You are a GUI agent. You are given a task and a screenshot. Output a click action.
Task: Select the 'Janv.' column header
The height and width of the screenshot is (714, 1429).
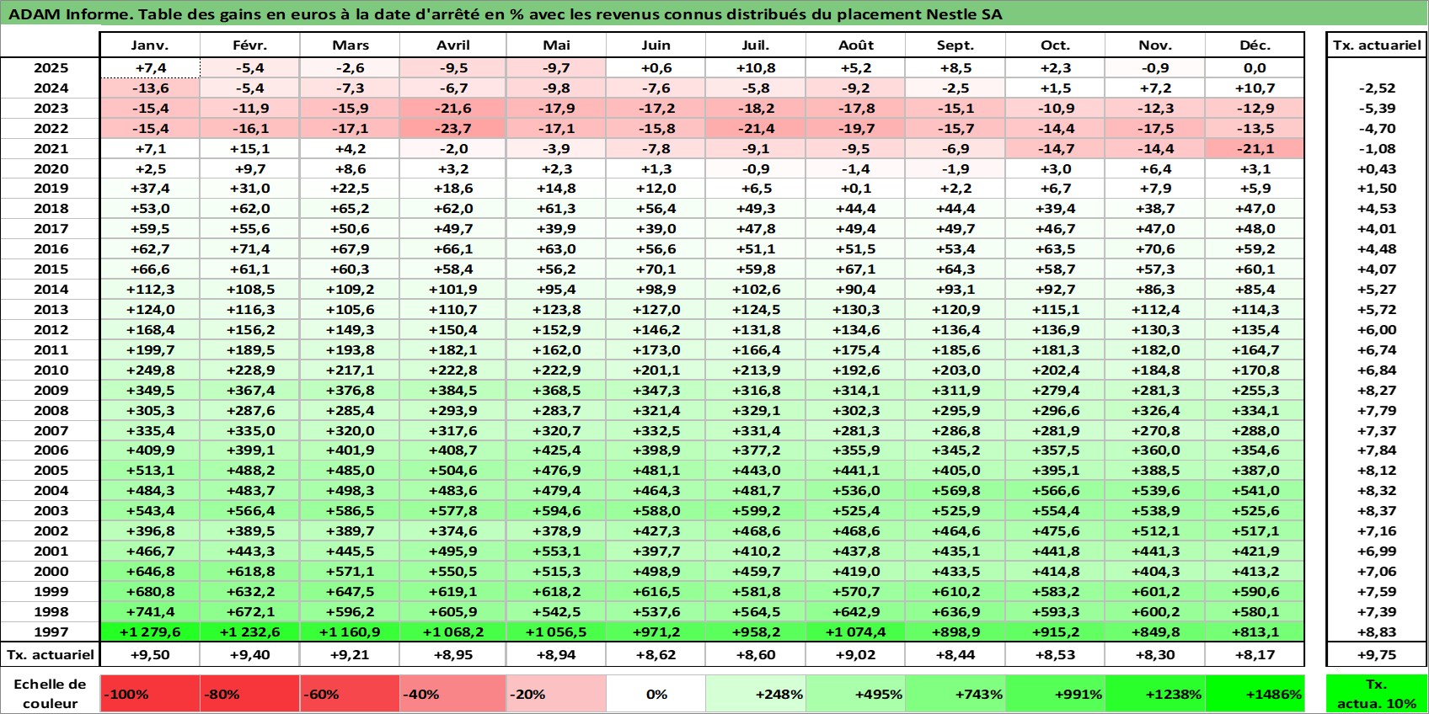click(150, 45)
